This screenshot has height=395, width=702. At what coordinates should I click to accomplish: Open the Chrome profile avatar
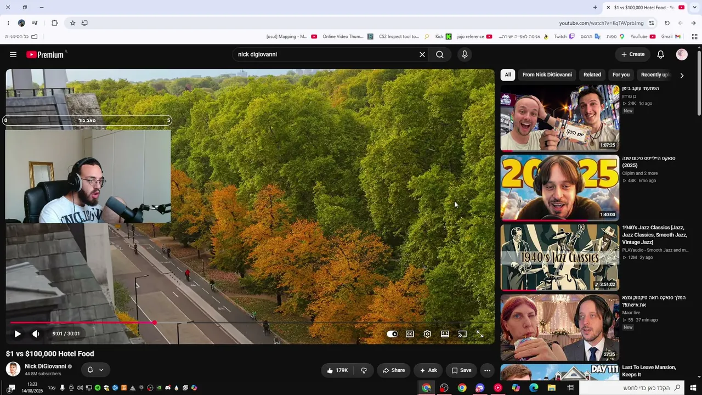point(21,23)
